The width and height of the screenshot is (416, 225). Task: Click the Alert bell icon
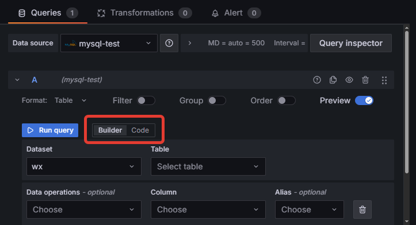point(215,13)
